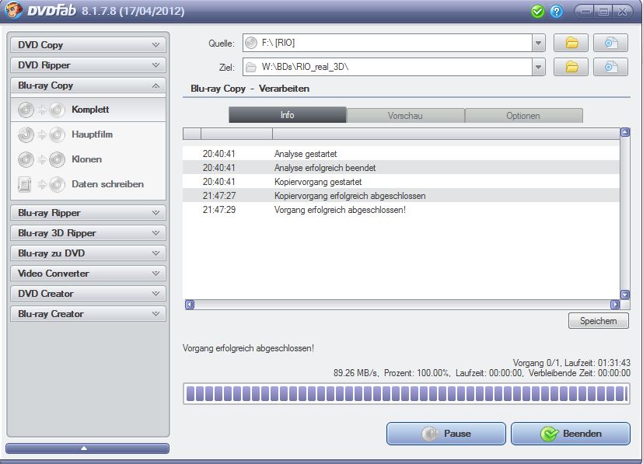Select log row 'Analyse gestartet'
This screenshot has width=643, height=464.
(401, 154)
